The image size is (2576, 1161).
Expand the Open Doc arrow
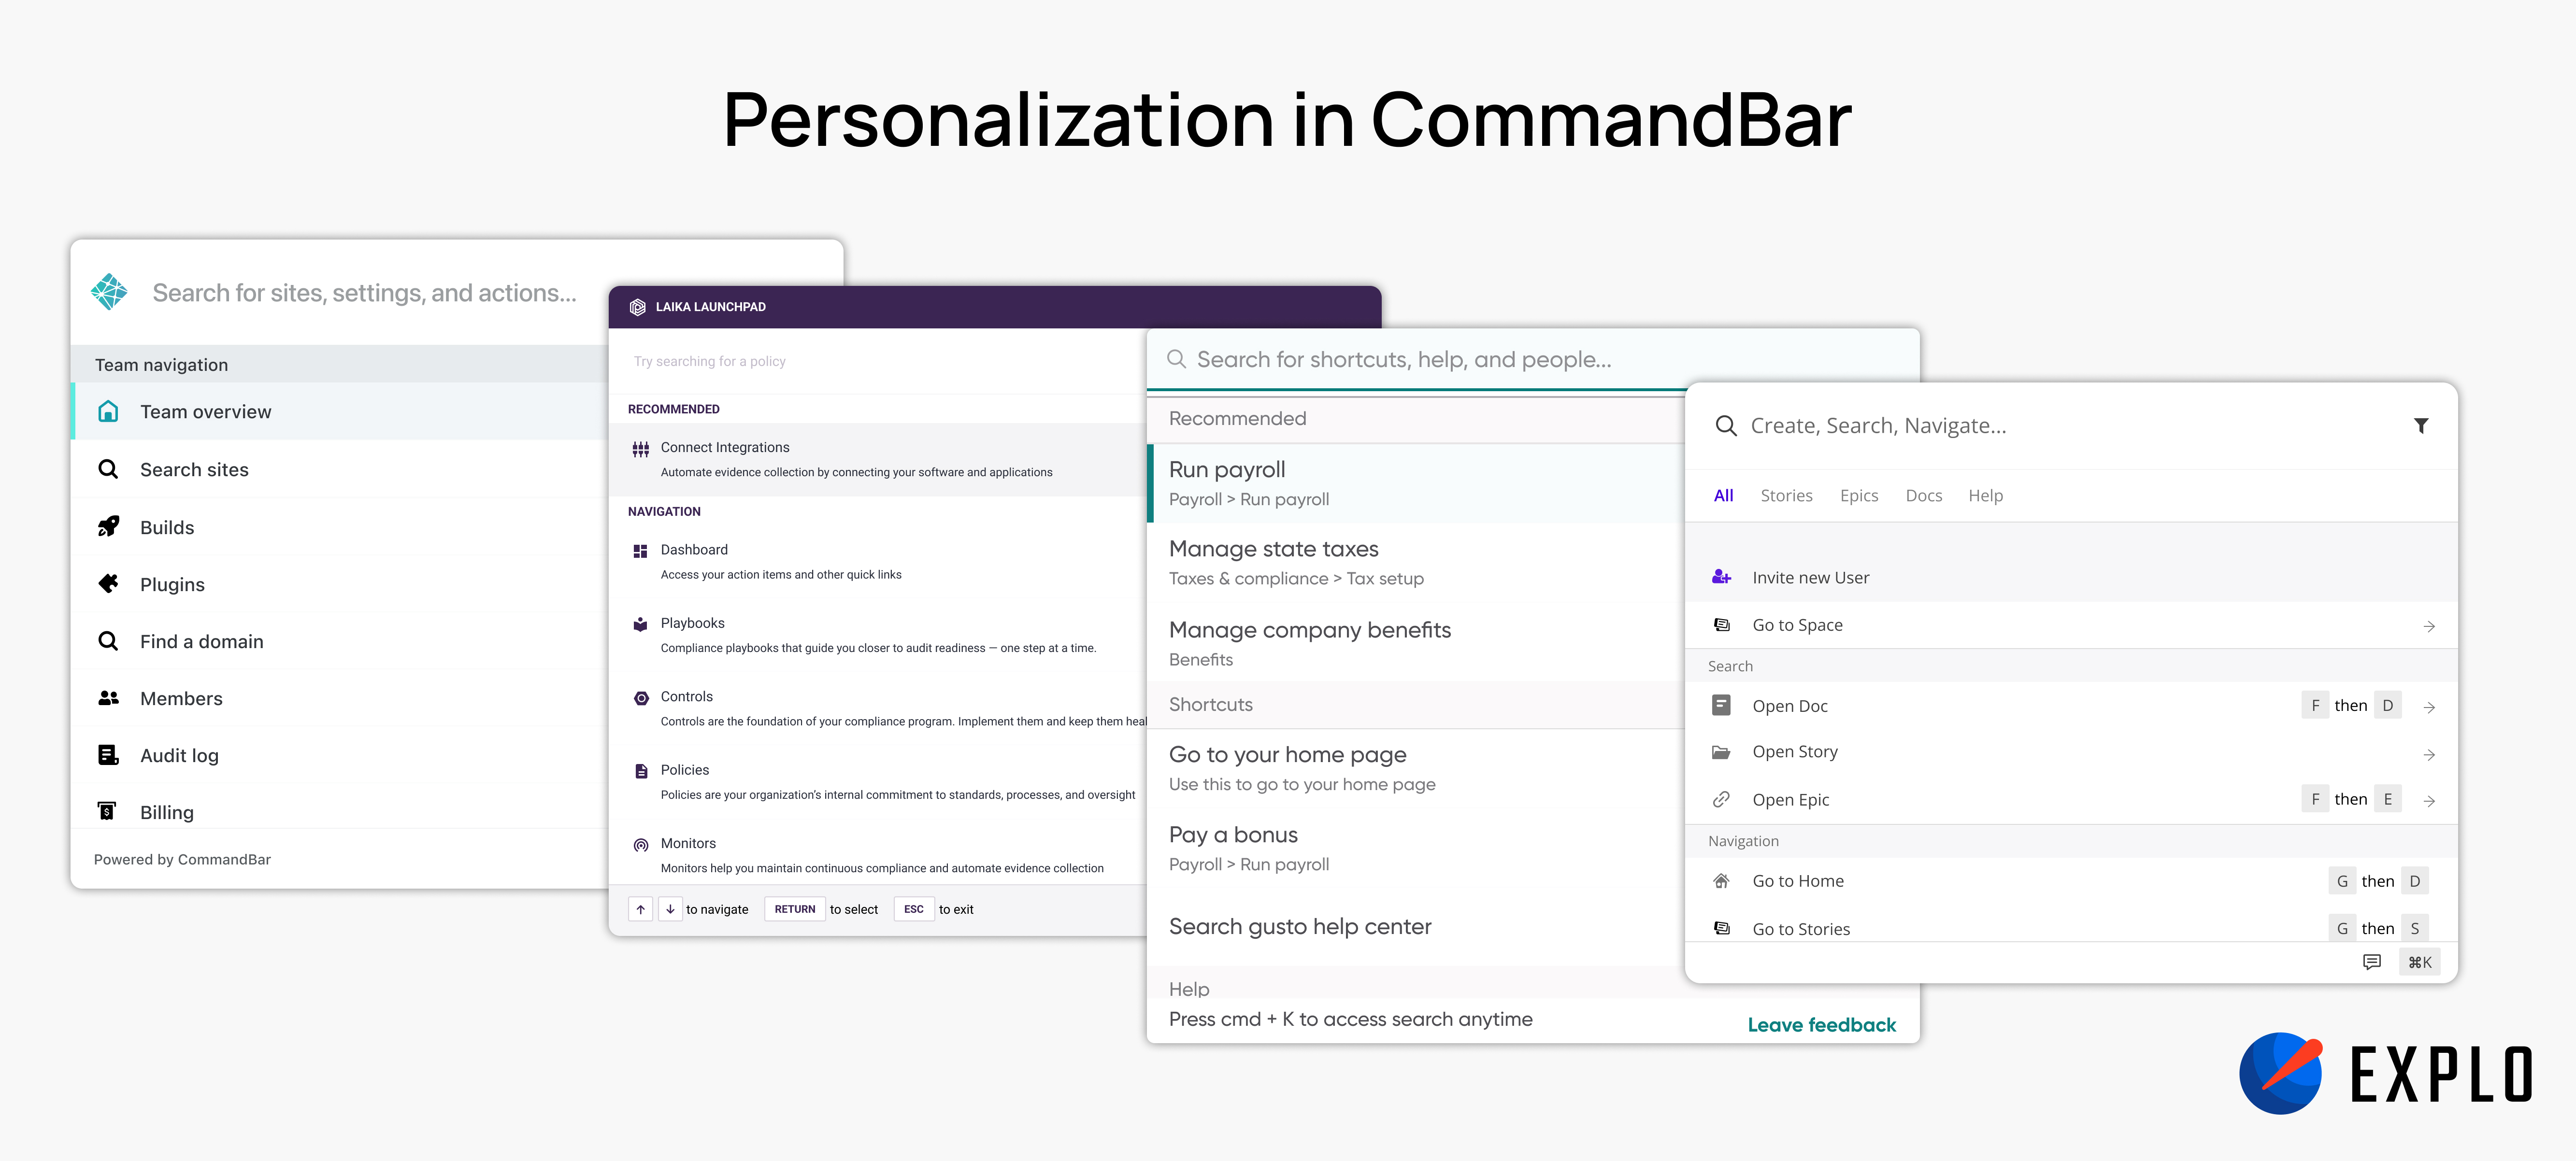pyautogui.click(x=2428, y=707)
